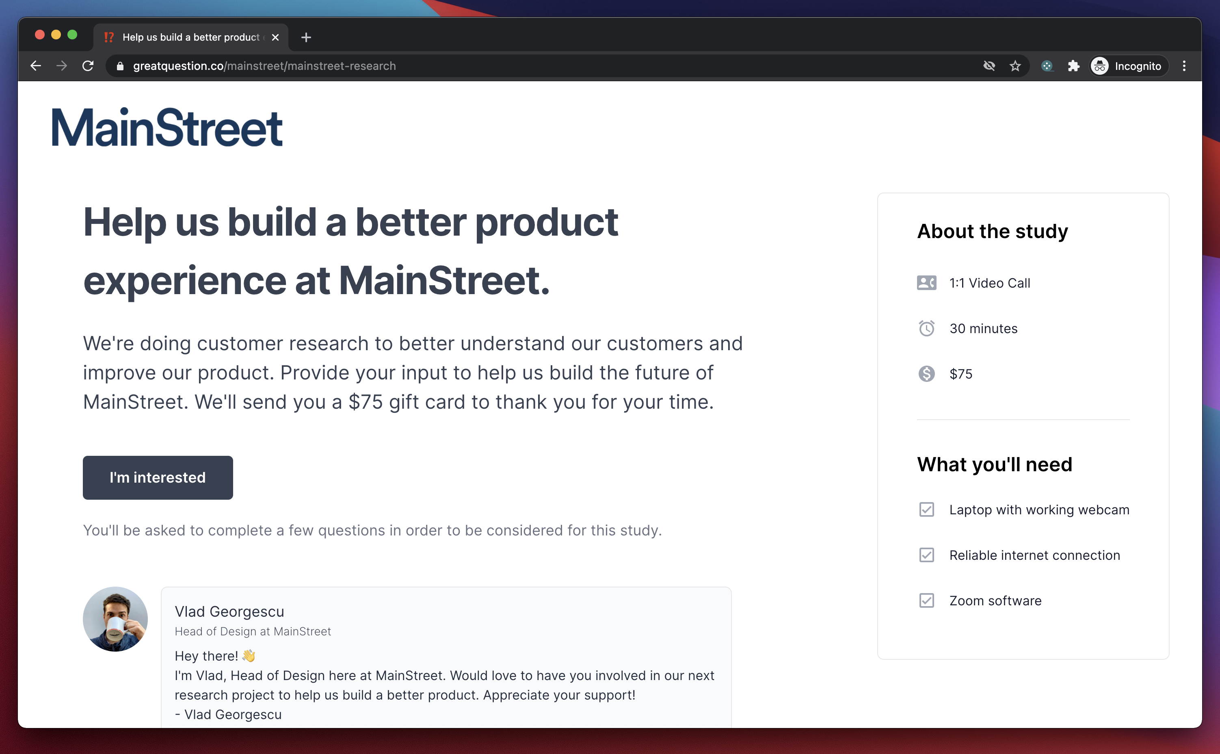The image size is (1220, 754).
Task: Open the Extensions puzzle icon
Action: click(1073, 66)
